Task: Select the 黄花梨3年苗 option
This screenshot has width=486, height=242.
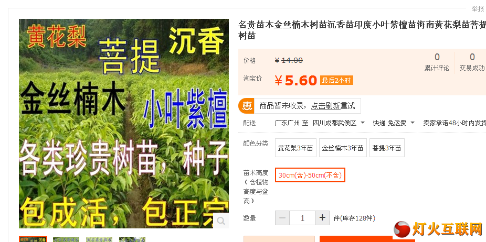Action: coord(295,148)
